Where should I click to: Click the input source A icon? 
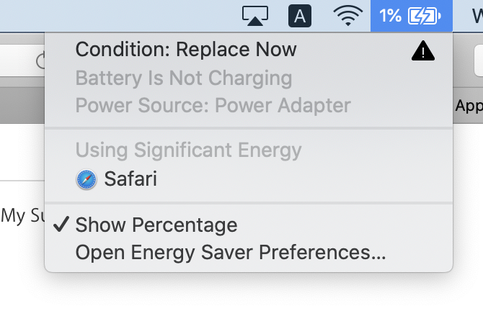300,16
